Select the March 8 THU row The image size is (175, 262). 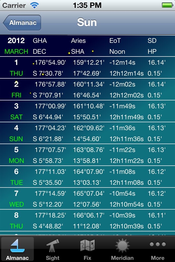[87, 221]
